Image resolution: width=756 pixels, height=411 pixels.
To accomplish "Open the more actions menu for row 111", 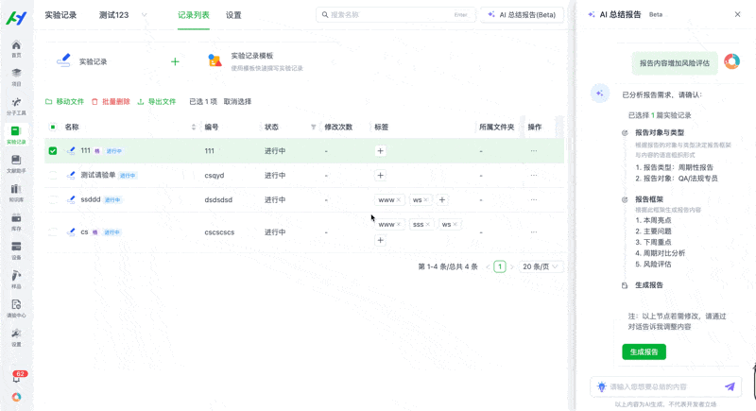I will point(534,151).
